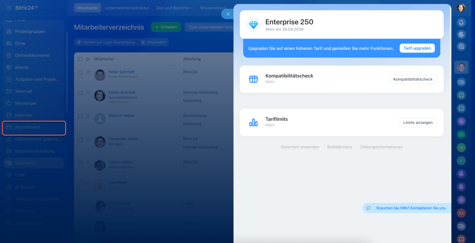The width and height of the screenshot is (475, 243).
Task: Open Peter Schmidt's profile photo
Action: tap(100, 75)
